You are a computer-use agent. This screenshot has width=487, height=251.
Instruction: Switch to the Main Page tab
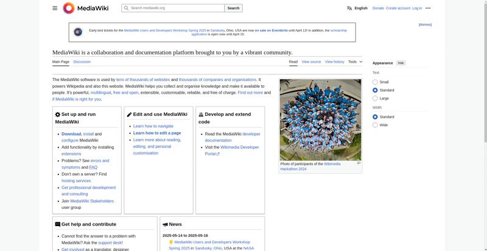(x=60, y=62)
